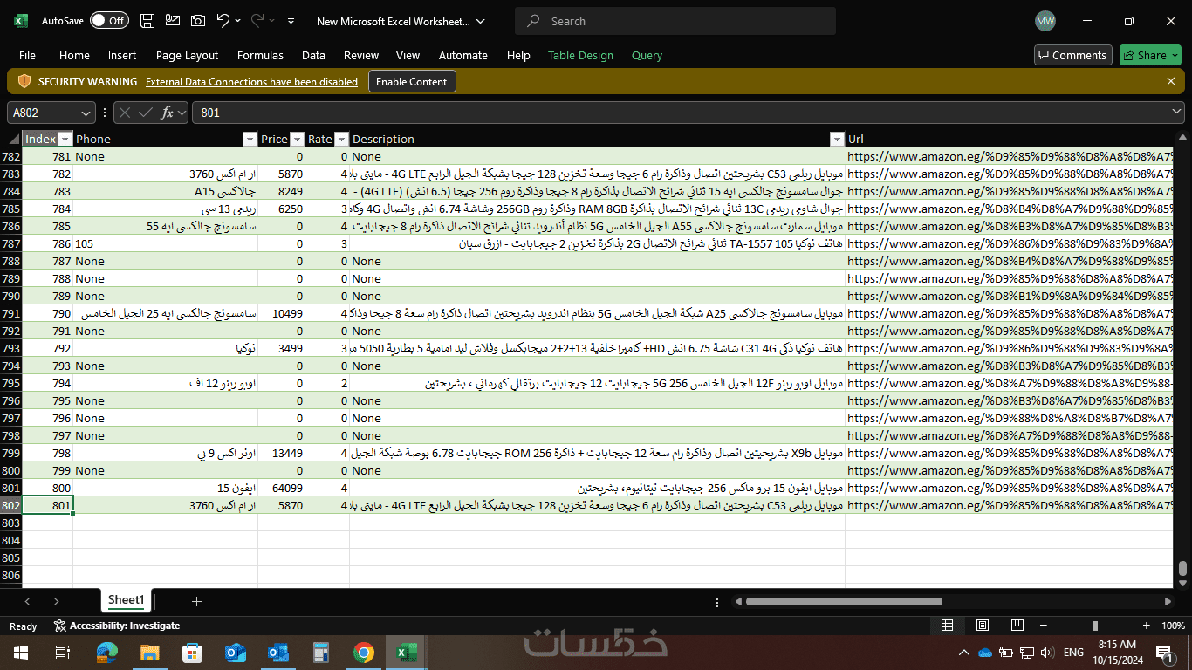Viewport: 1192px width, 670px height.
Task: Click the Share button
Action: coord(1150,55)
